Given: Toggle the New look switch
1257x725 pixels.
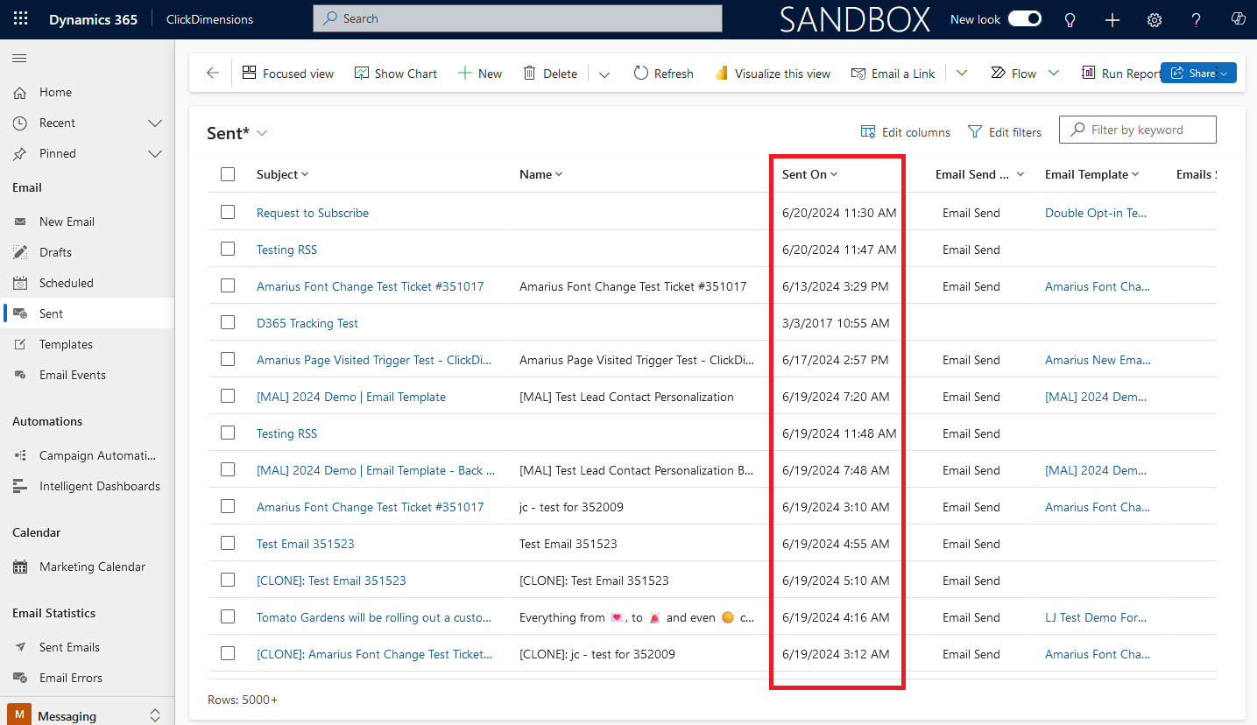Looking at the screenshot, I should [1025, 18].
